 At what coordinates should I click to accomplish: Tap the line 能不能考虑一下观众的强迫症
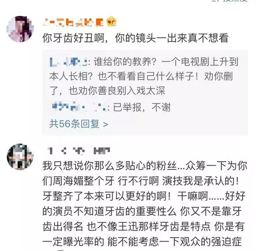pyautogui.click(x=142, y=242)
